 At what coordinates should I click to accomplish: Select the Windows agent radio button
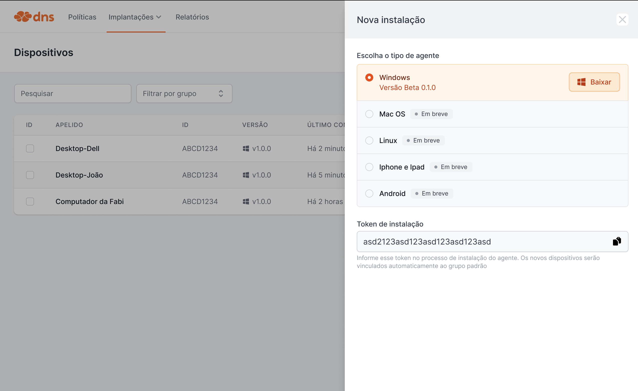(x=369, y=78)
